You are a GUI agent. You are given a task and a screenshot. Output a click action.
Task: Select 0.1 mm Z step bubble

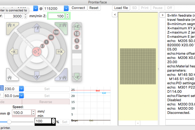(77, 47)
